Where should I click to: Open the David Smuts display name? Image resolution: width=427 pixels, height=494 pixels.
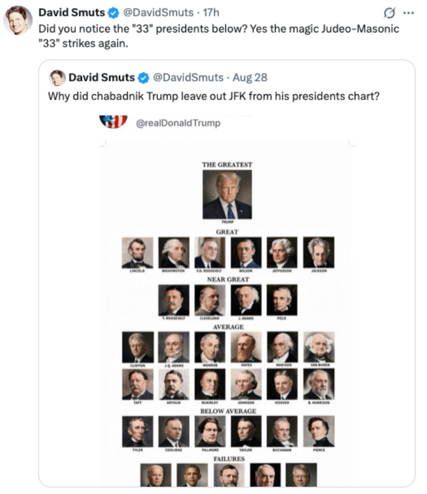(x=72, y=13)
